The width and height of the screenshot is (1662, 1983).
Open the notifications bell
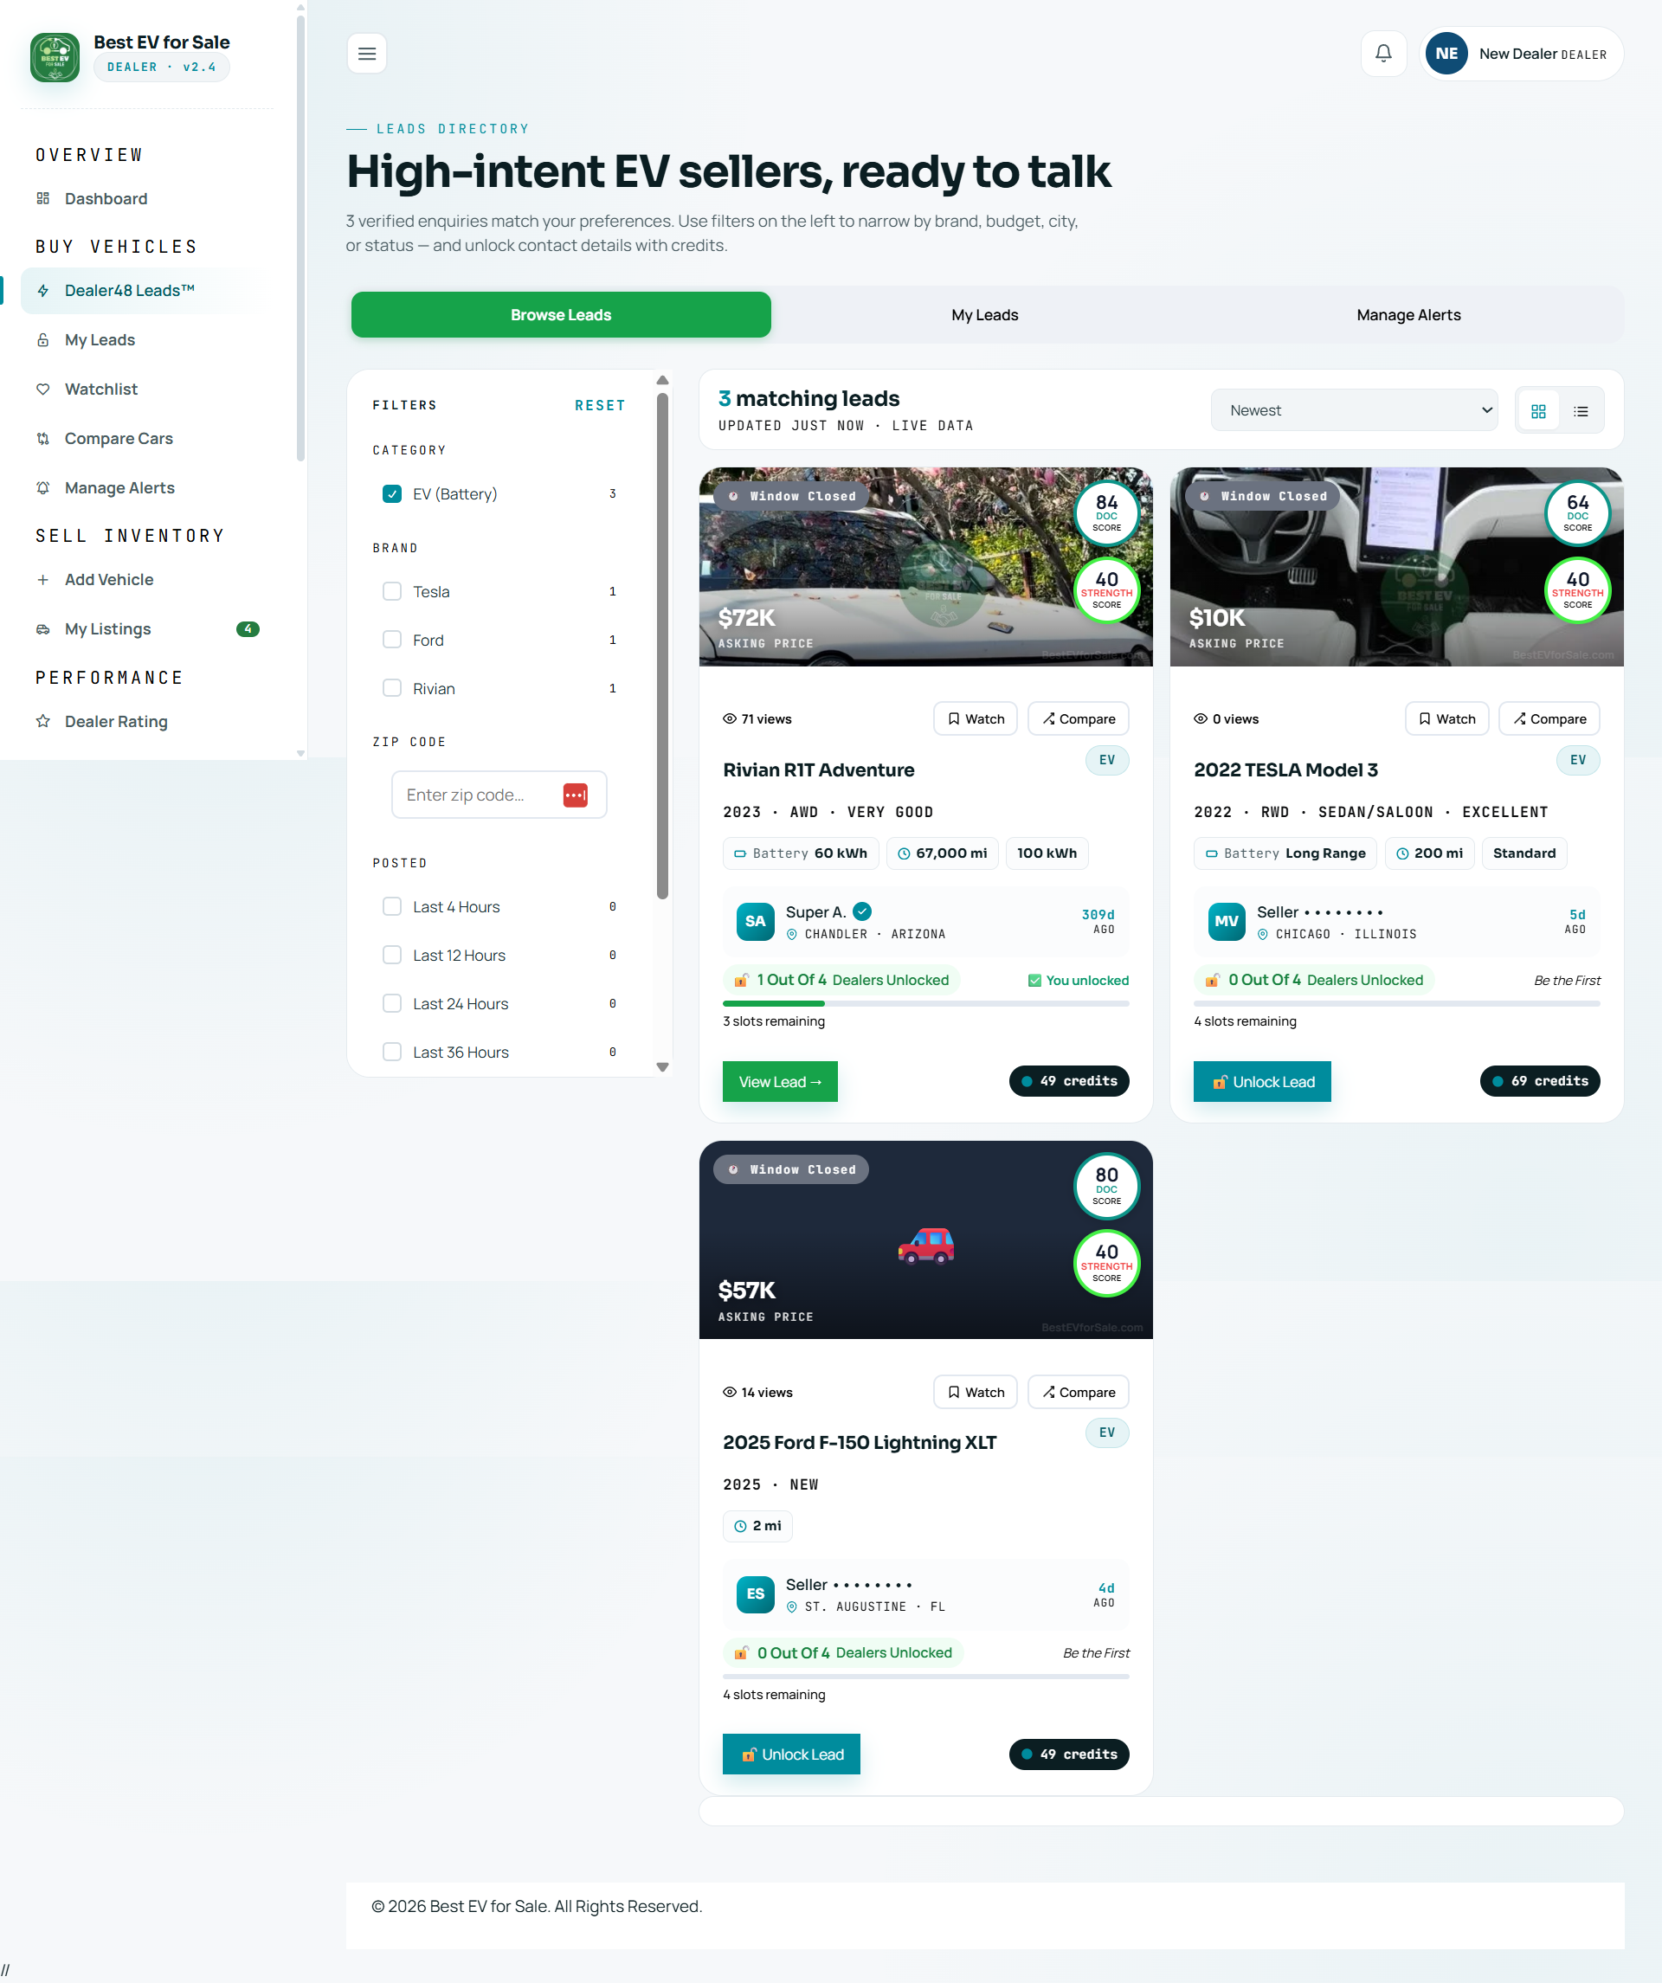coord(1382,54)
